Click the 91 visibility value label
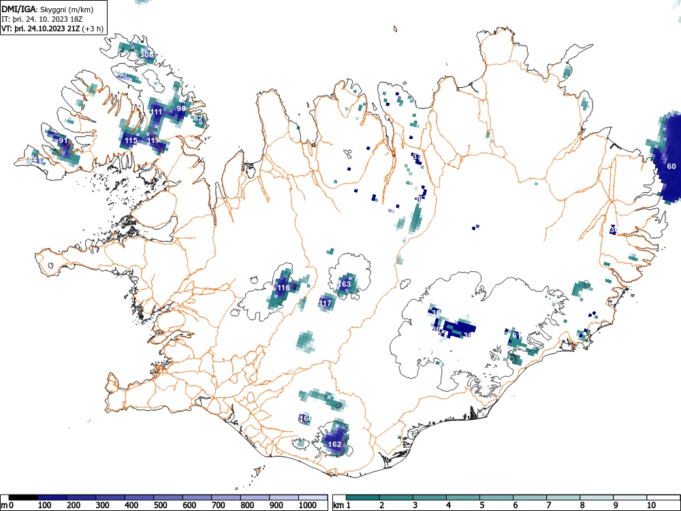The height and width of the screenshot is (511, 681). pyautogui.click(x=63, y=140)
